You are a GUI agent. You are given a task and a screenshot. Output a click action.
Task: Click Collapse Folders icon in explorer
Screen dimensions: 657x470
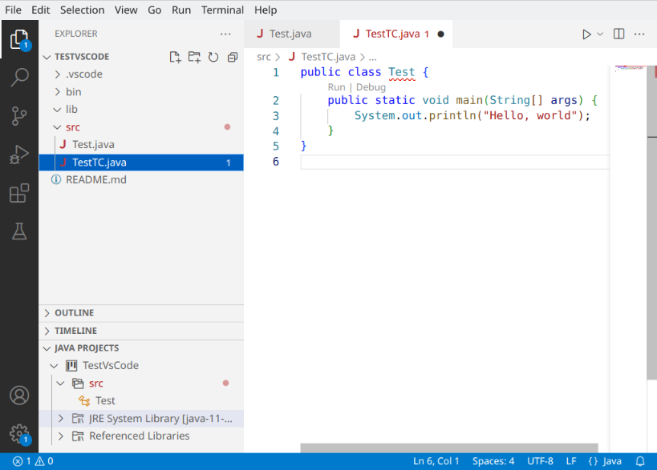tap(233, 57)
